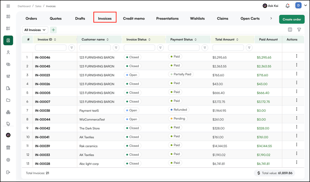Open the sliders adjustments icon in the sidebar
Viewport: 310px width, 182px height.
[x=8, y=76]
